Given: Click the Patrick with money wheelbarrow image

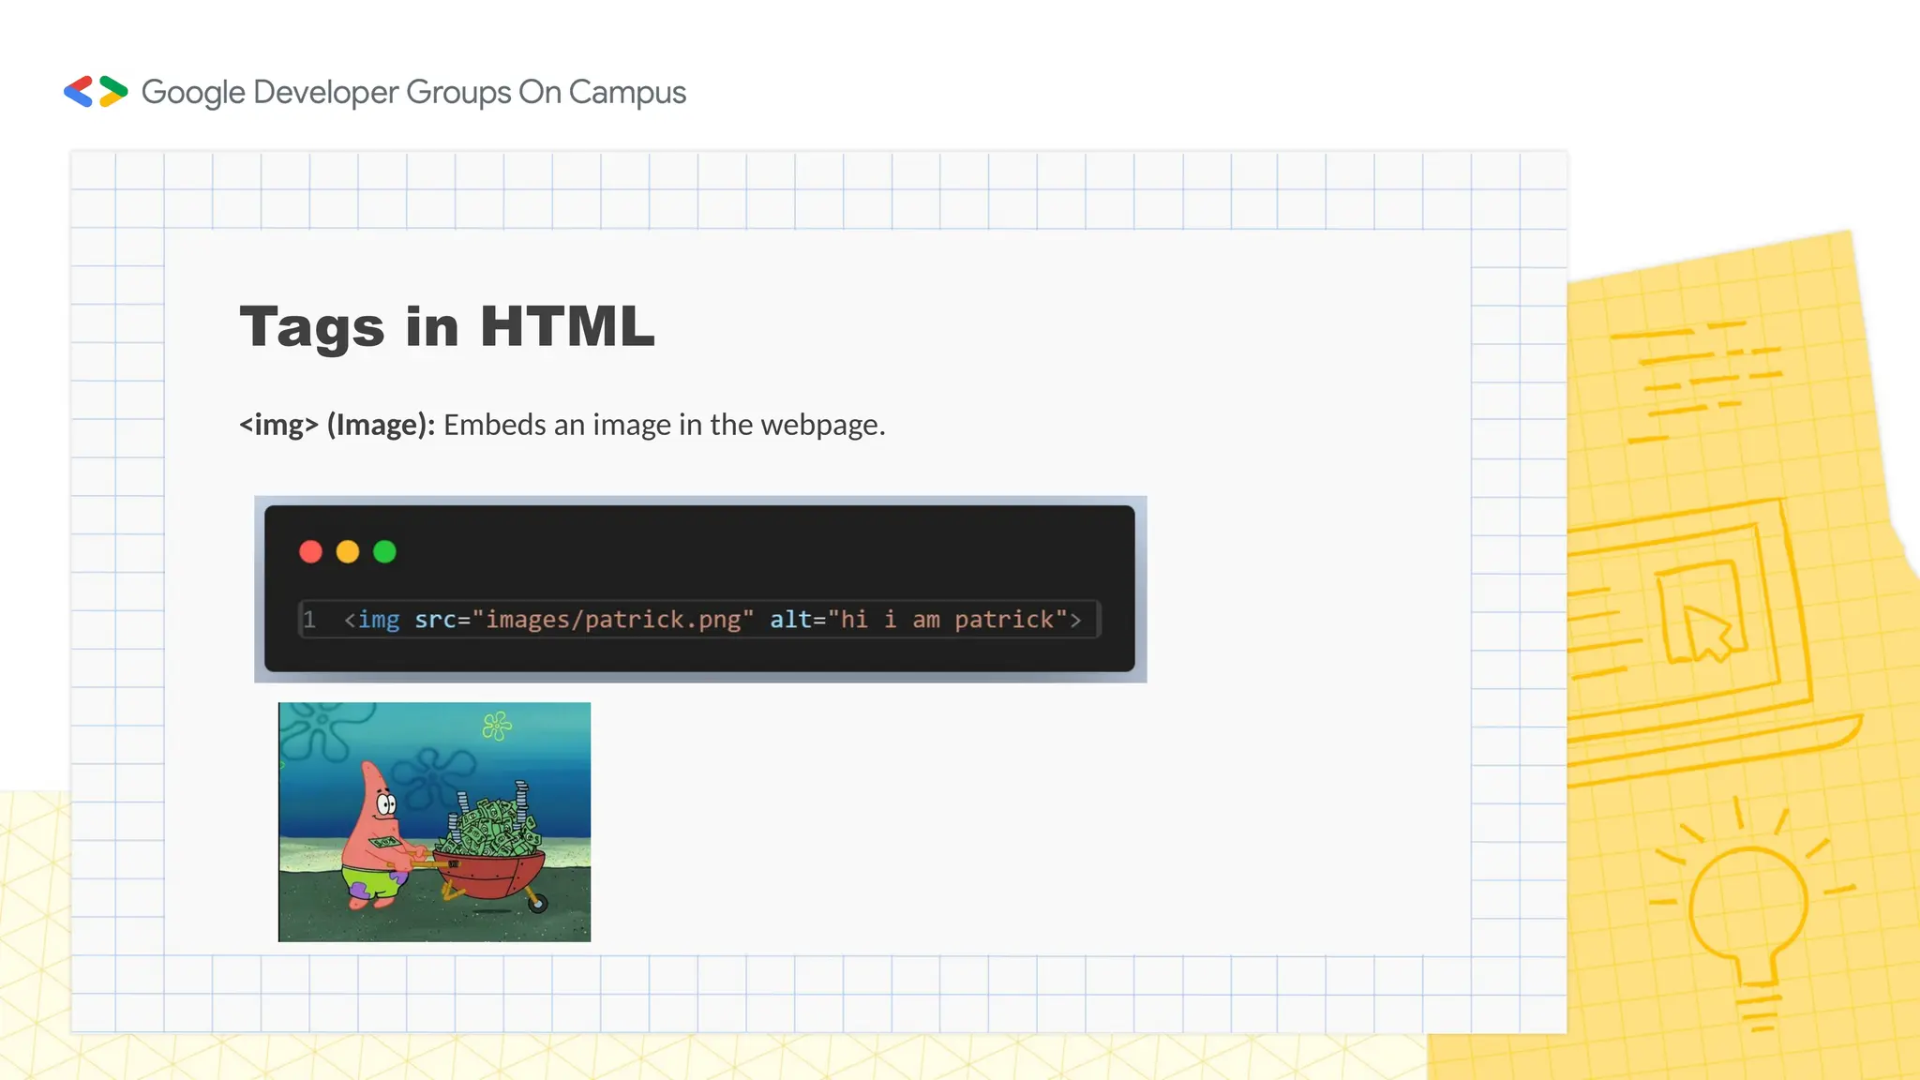Looking at the screenshot, I should tap(434, 822).
